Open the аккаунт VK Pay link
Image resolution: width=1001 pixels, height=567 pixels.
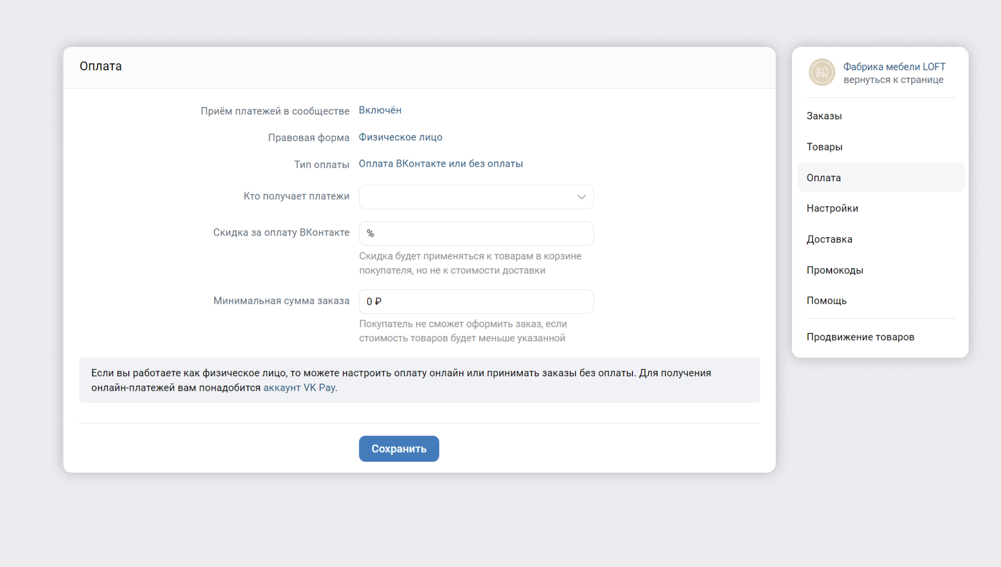click(299, 388)
